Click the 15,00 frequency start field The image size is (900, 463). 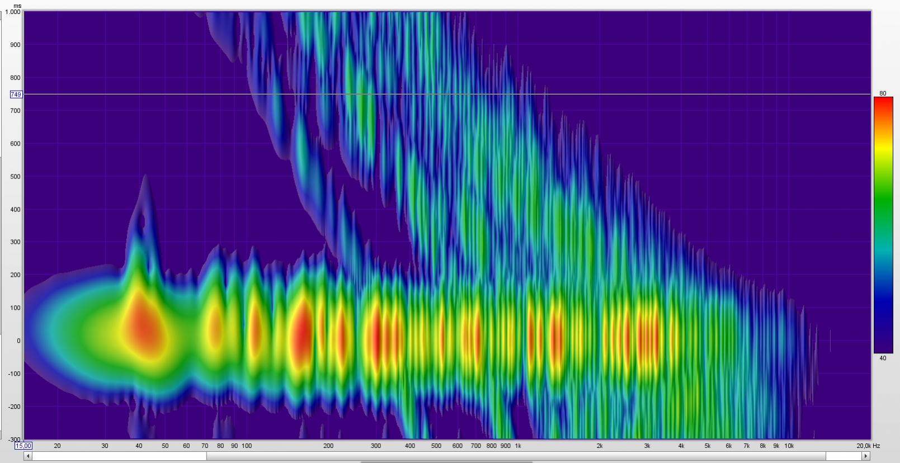tap(23, 446)
